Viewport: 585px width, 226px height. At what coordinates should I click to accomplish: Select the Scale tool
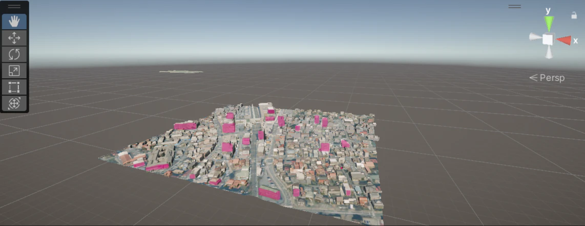coord(14,71)
